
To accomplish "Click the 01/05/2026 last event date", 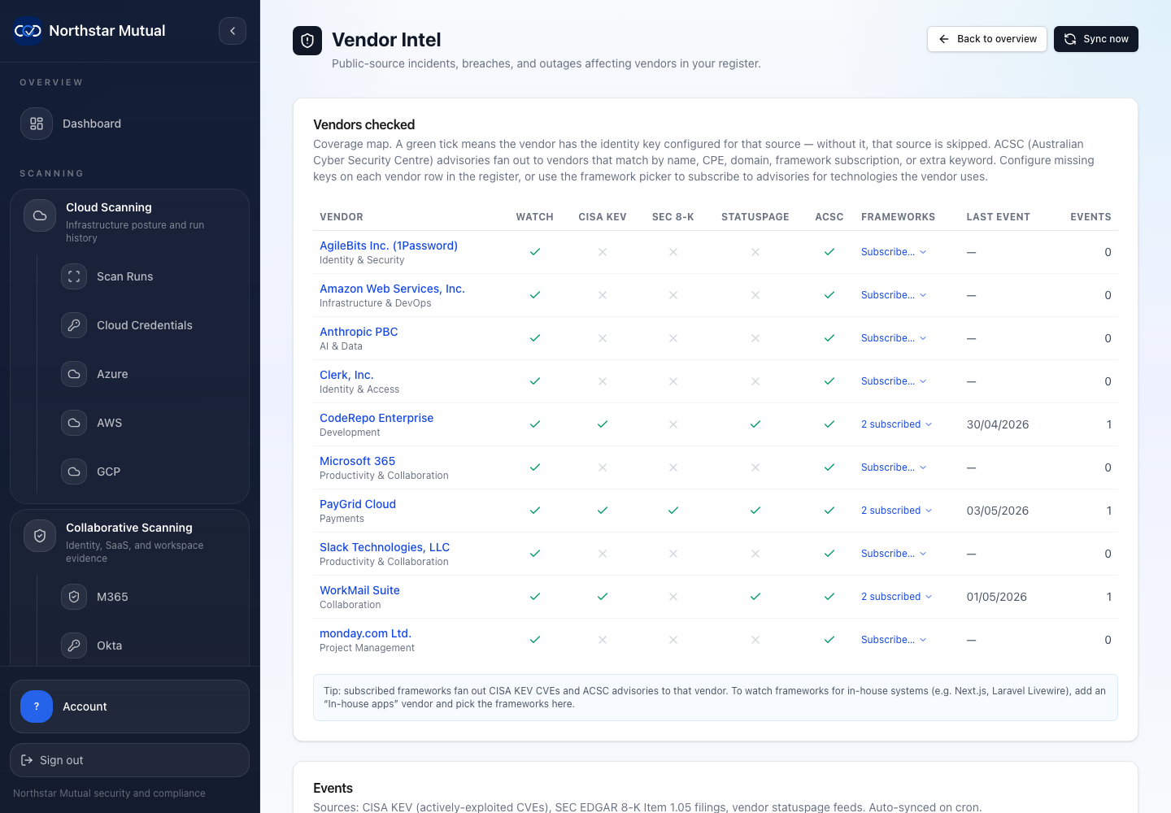I will tap(997, 597).
